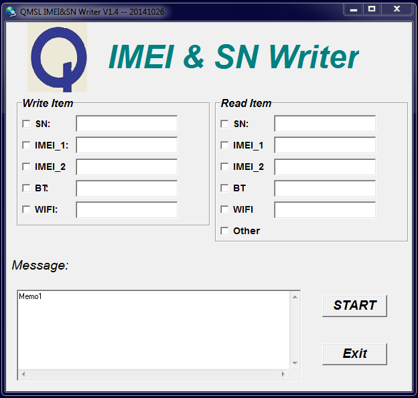Click inside the Memo1 message box
Image resolution: width=418 pixels, height=398 pixels.
[x=153, y=330]
